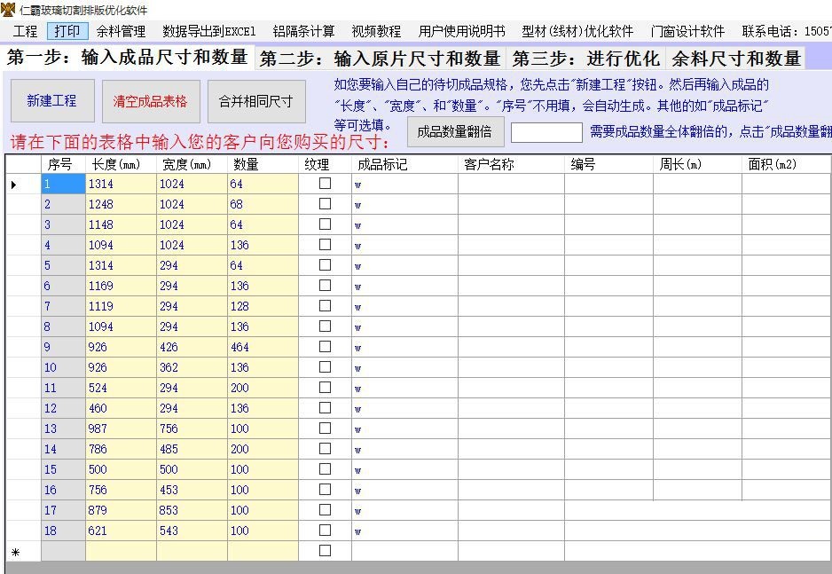Click the 客户名称 column header
Viewport: 832px width, 574px height.
512,164
